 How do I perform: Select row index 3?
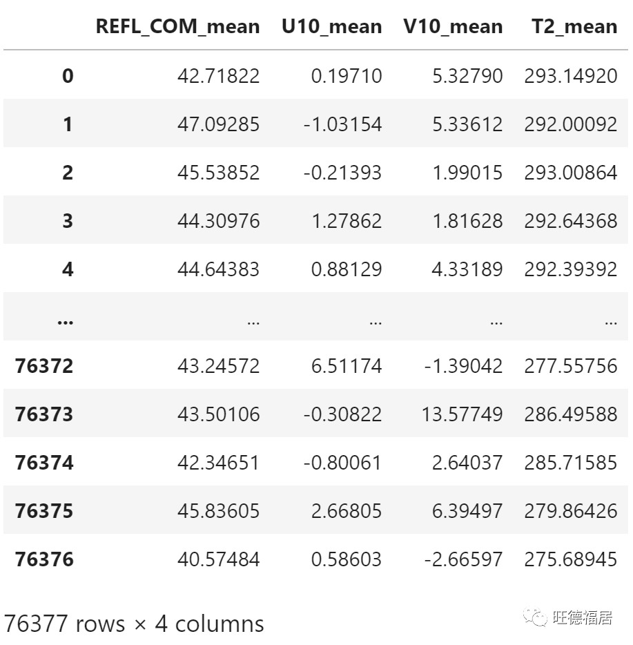pyautogui.click(x=67, y=221)
